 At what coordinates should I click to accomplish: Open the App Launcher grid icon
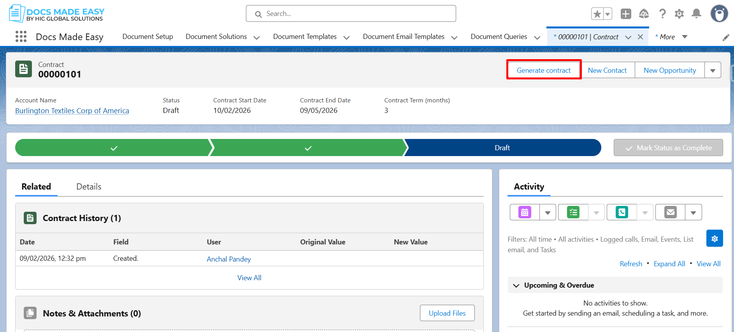tap(21, 37)
